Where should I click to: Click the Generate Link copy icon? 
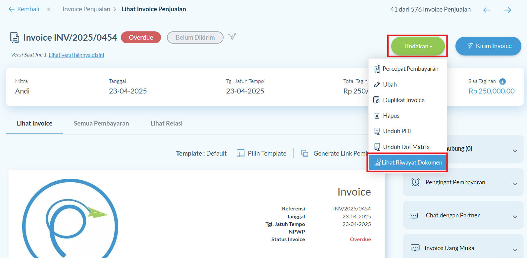coord(304,153)
